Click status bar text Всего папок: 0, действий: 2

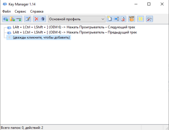point(22,128)
